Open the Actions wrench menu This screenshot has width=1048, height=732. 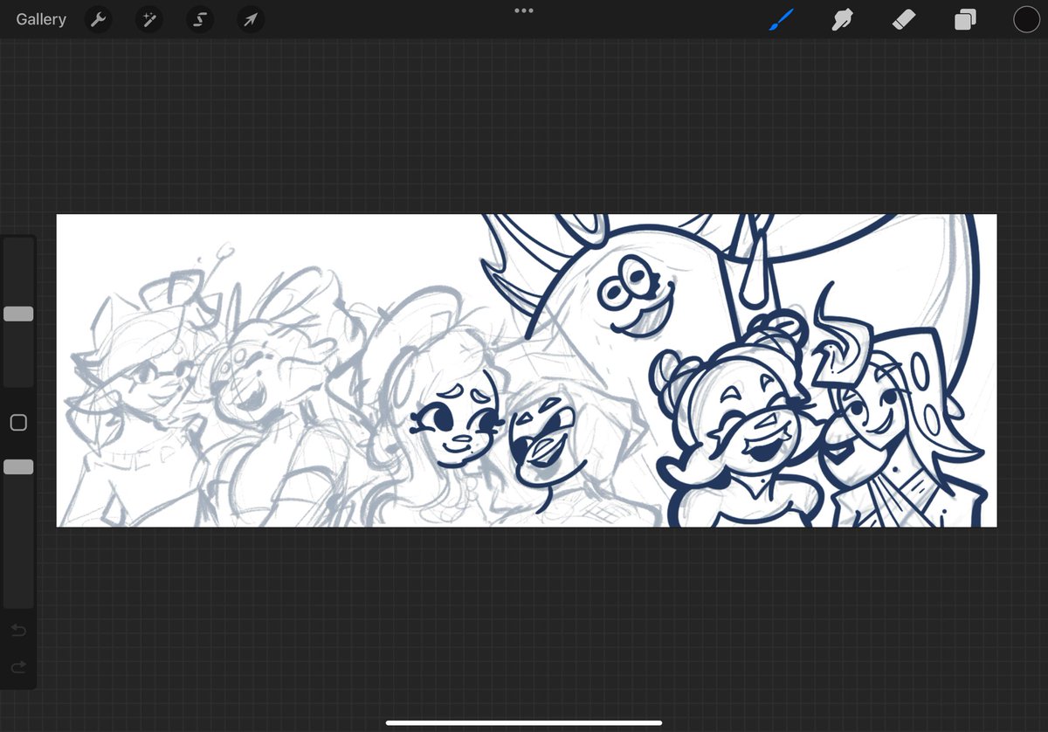pos(98,19)
